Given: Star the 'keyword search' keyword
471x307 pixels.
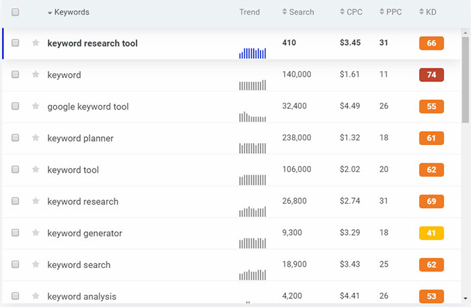Looking at the screenshot, I should point(36,265).
